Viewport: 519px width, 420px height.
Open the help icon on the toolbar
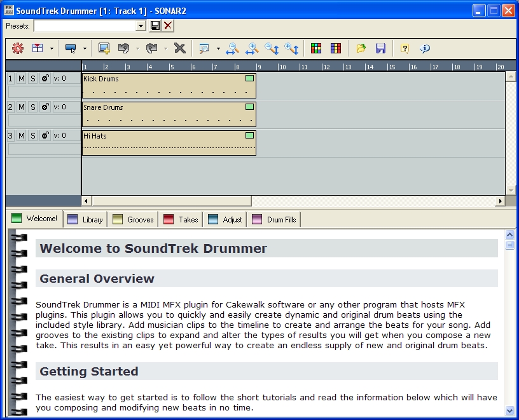[405, 48]
